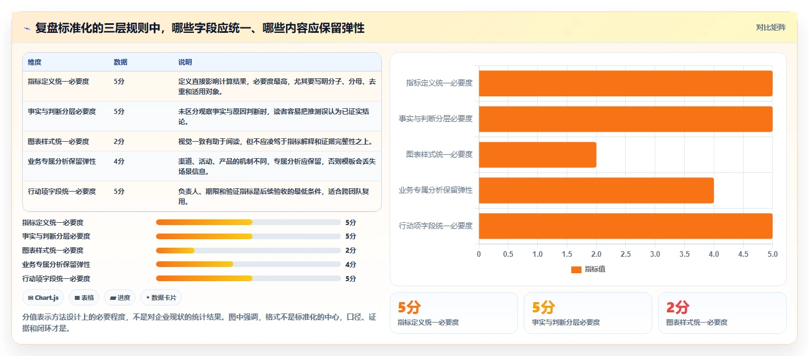The height and width of the screenshot is (356, 809).
Task: Open the 图表样式统一必要度 data card
Action: point(722,313)
